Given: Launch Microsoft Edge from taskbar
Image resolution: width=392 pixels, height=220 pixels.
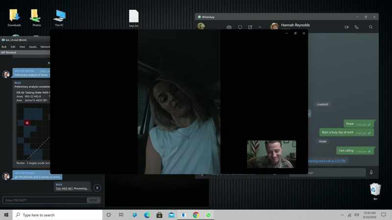Looking at the screenshot, I should pos(147,215).
